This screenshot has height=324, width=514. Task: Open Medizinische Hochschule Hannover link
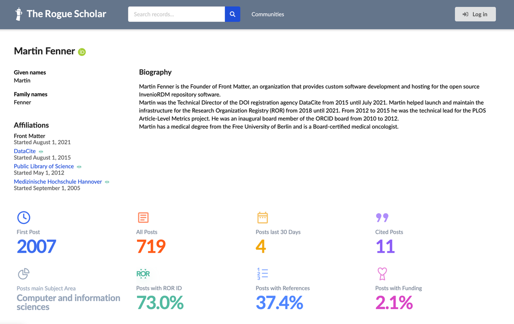click(58, 181)
